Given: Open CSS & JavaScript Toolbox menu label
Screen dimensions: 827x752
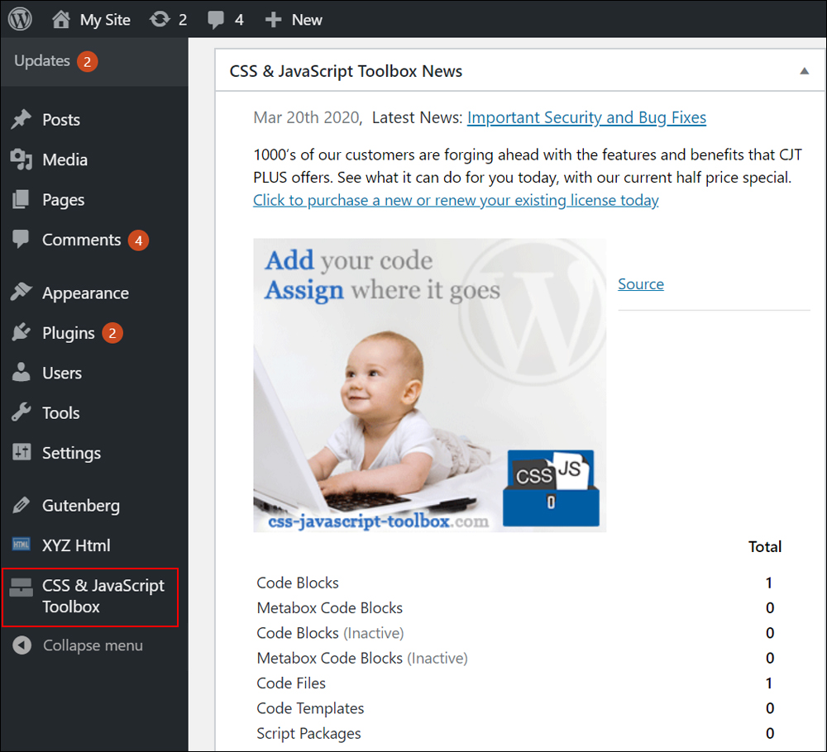Looking at the screenshot, I should pyautogui.click(x=103, y=596).
